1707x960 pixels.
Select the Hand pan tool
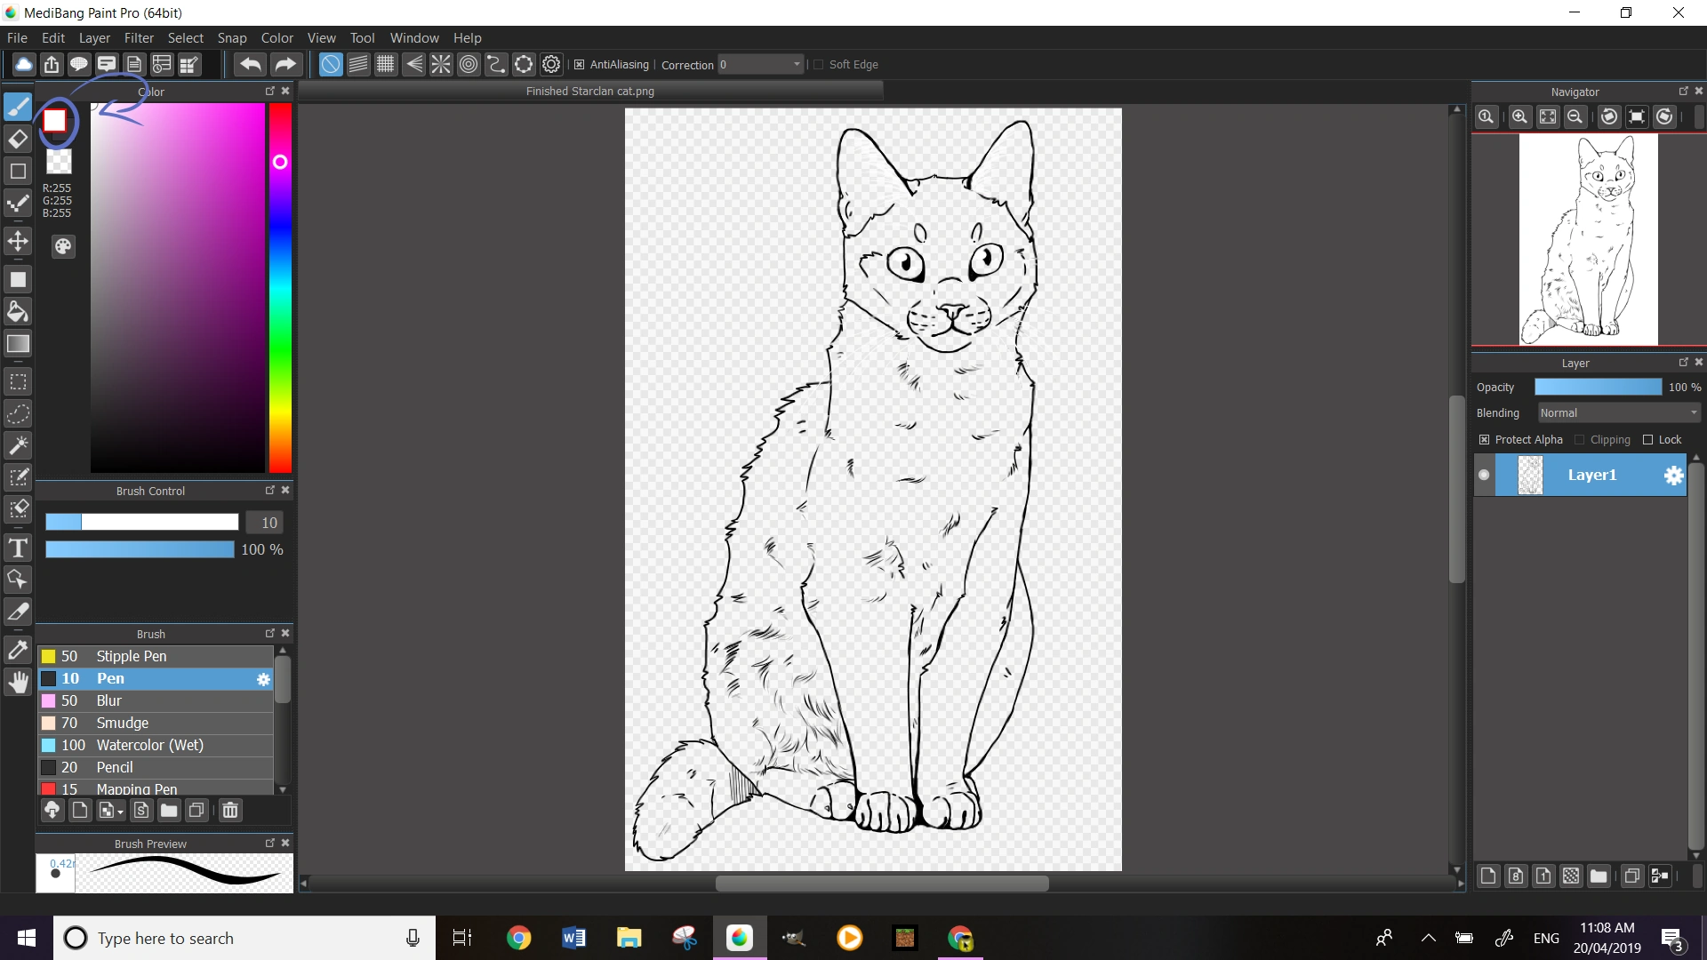click(x=18, y=683)
